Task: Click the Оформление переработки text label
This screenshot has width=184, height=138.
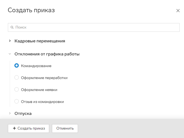Action: click(44, 78)
